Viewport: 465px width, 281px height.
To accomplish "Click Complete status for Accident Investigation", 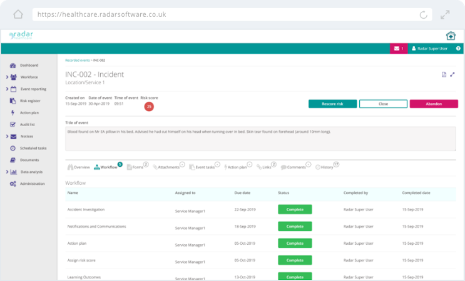I will pyautogui.click(x=295, y=209).
